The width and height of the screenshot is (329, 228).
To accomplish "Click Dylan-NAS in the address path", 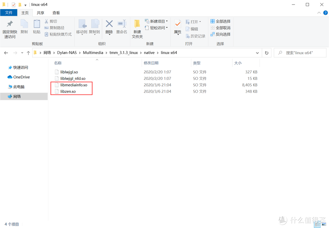I will click(x=67, y=53).
